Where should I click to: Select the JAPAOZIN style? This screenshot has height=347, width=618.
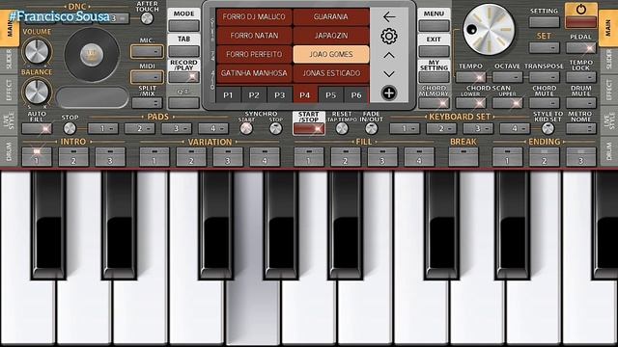click(330, 36)
